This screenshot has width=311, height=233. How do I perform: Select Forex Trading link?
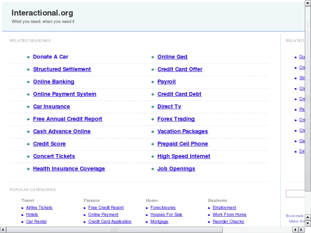point(176,119)
